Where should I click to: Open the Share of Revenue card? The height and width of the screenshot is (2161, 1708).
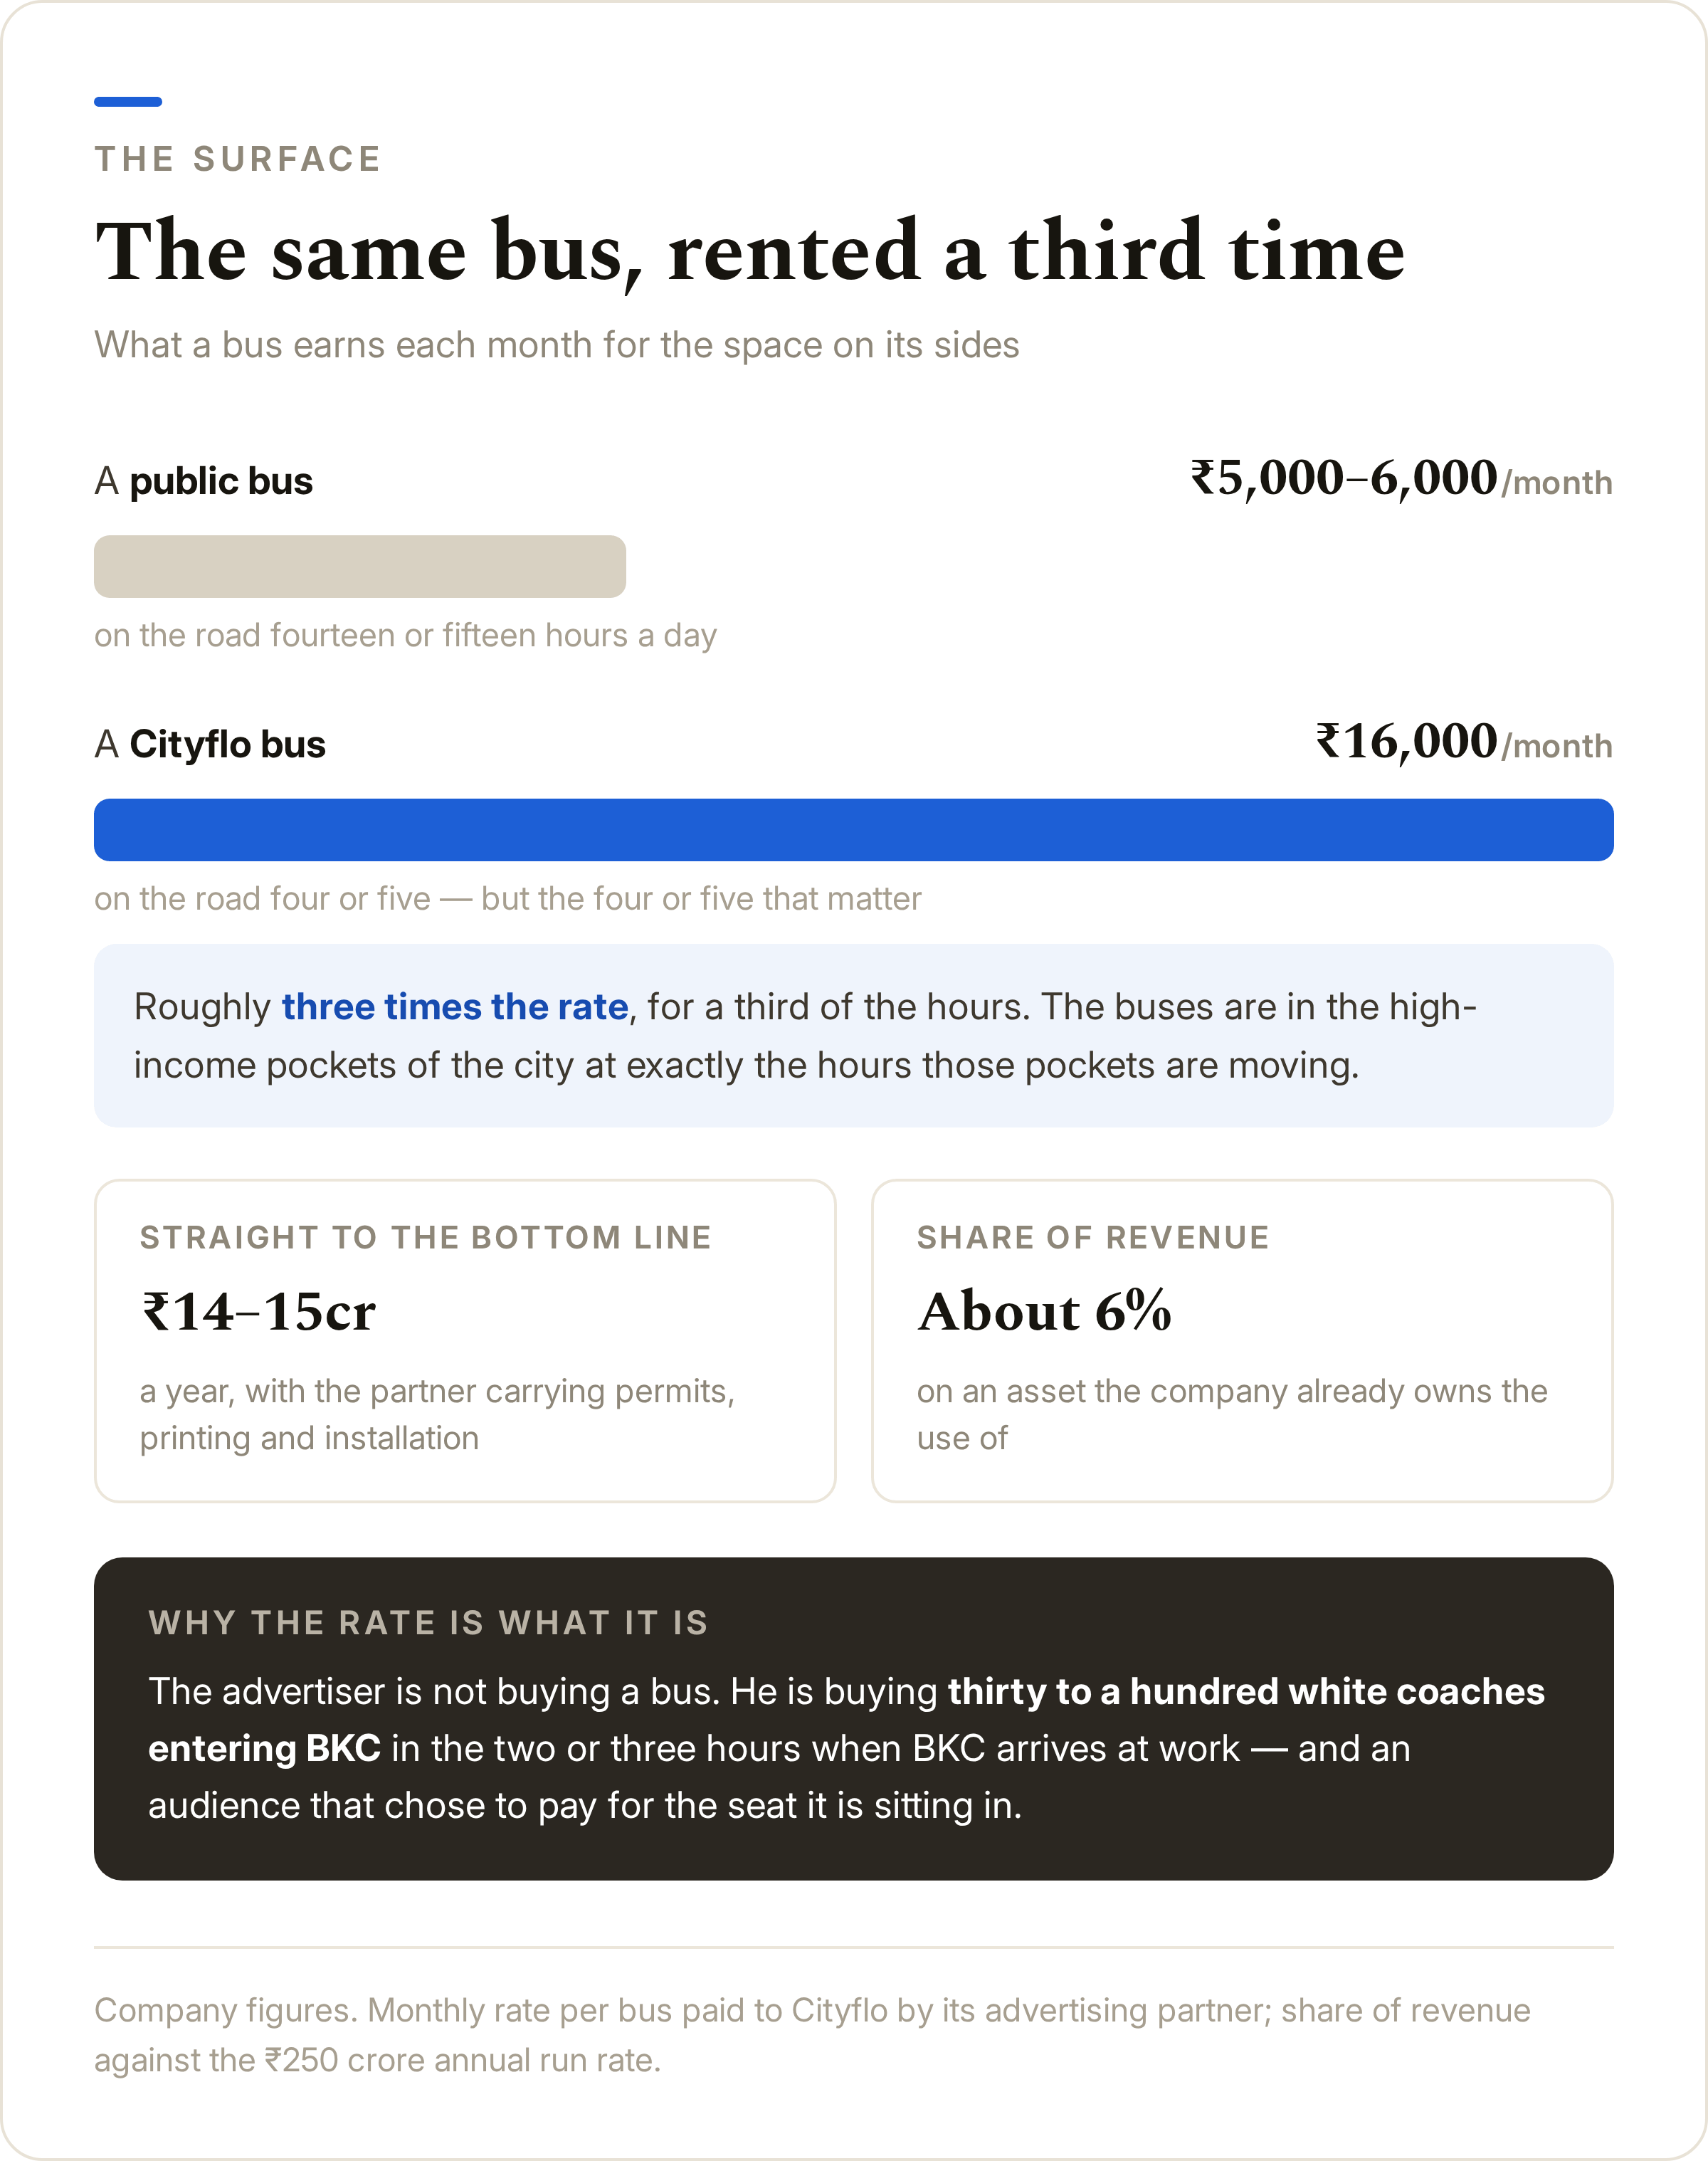pos(1242,1340)
